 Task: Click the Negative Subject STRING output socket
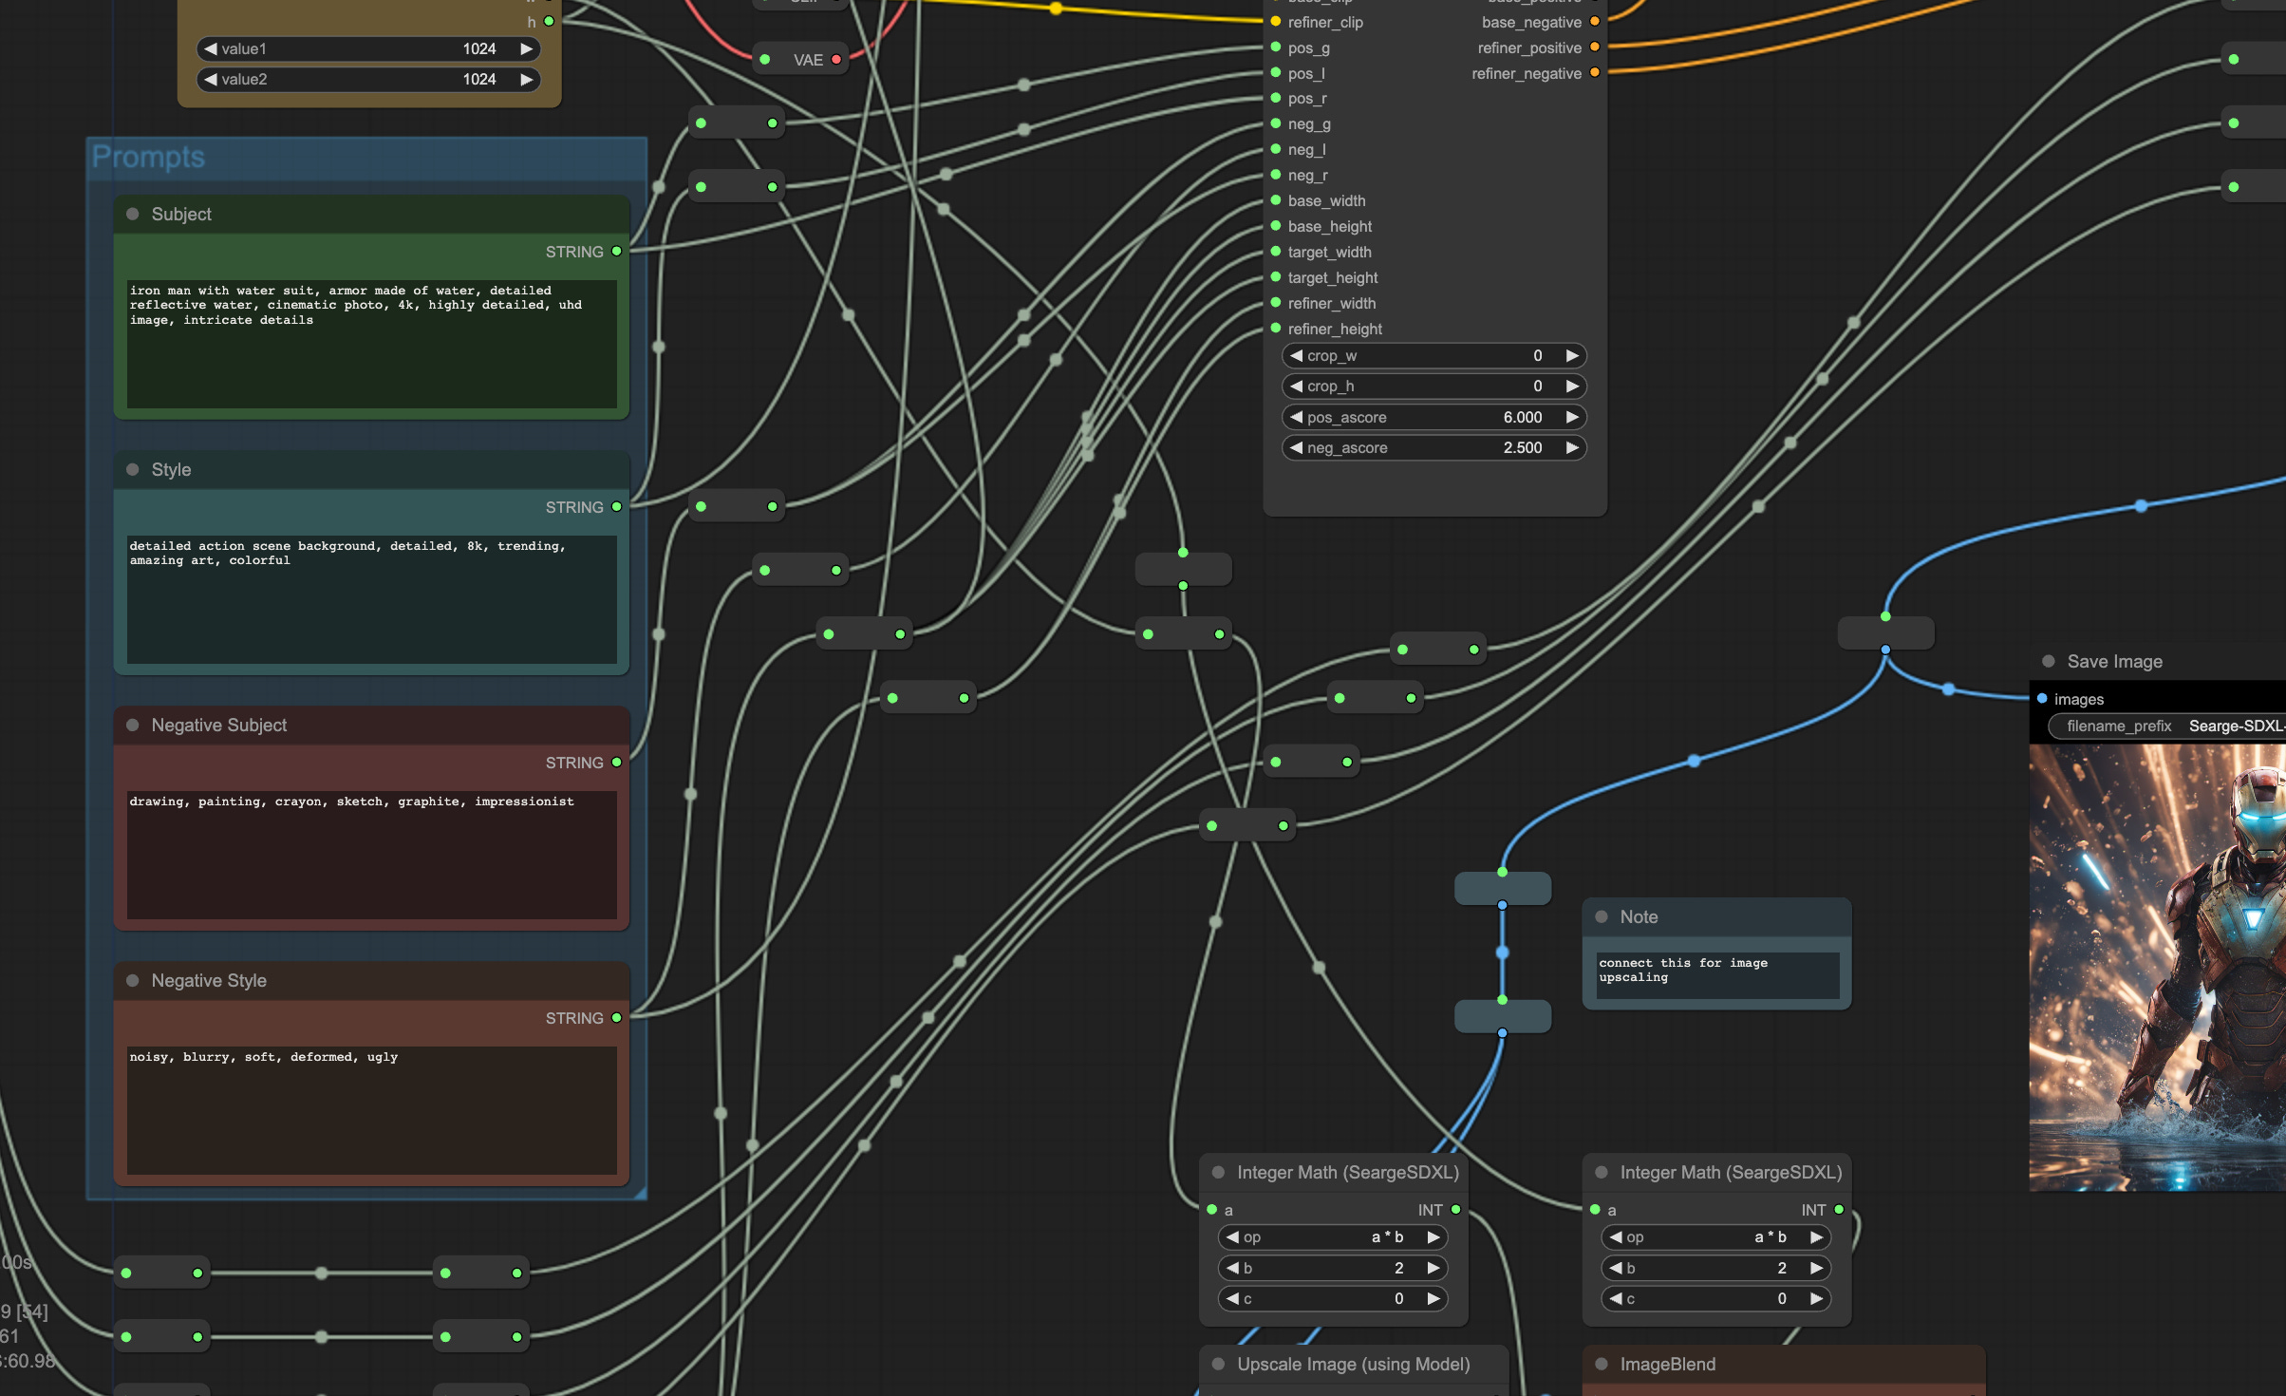617,762
